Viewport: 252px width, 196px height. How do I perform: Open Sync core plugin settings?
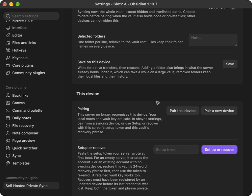[x=31, y=156]
